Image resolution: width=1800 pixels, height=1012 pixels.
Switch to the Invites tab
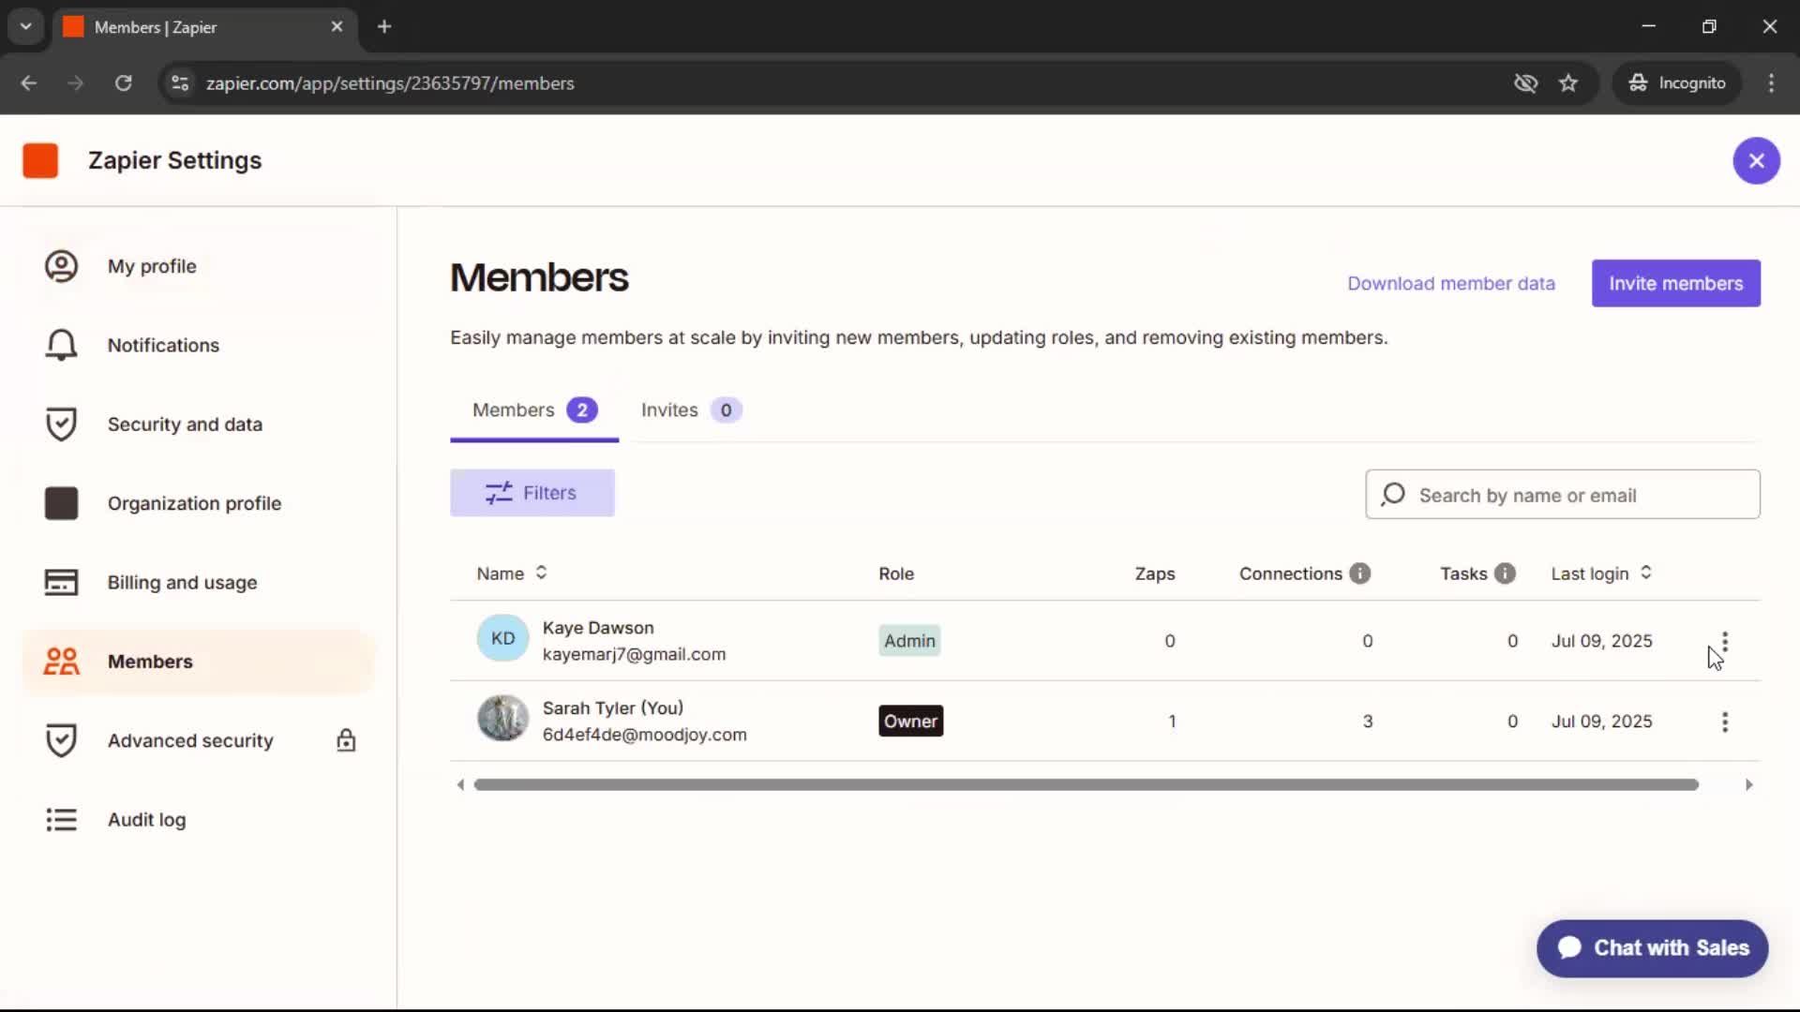pyautogui.click(x=691, y=410)
